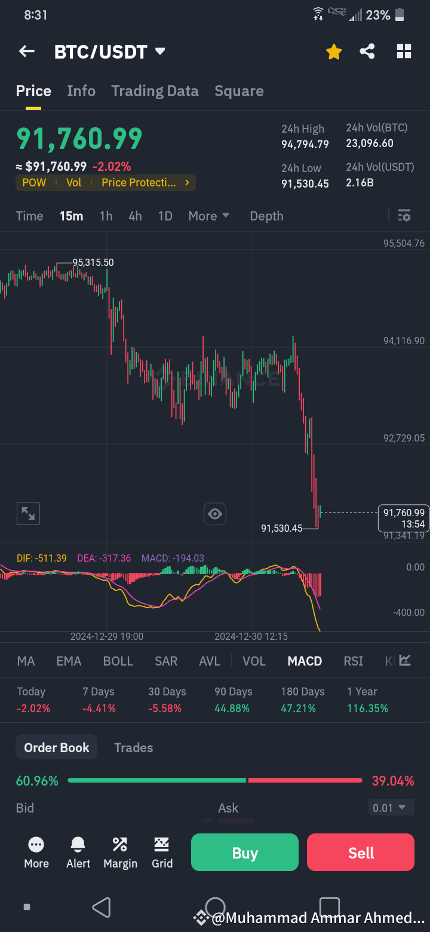Set a price Alert

[x=78, y=852]
